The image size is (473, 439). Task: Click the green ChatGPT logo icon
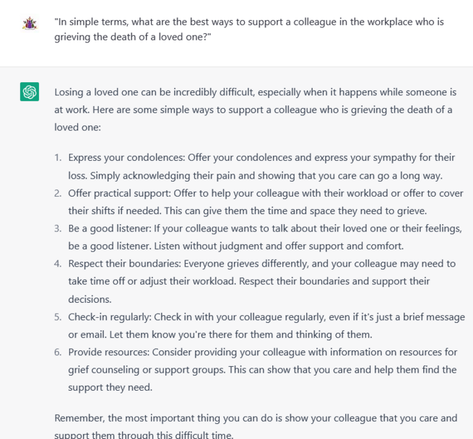[30, 92]
